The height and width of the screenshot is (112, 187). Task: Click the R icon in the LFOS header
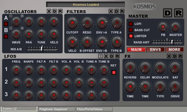tap(117, 56)
